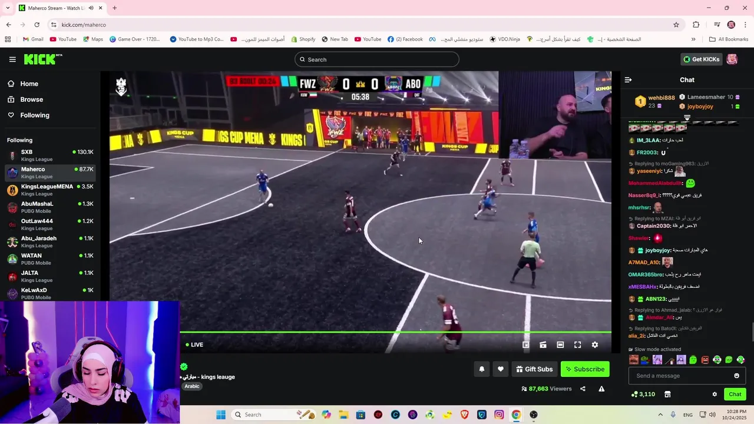Screen dimensions: 754x424
Task: Open Following in the sidebar
Action: tap(35, 115)
